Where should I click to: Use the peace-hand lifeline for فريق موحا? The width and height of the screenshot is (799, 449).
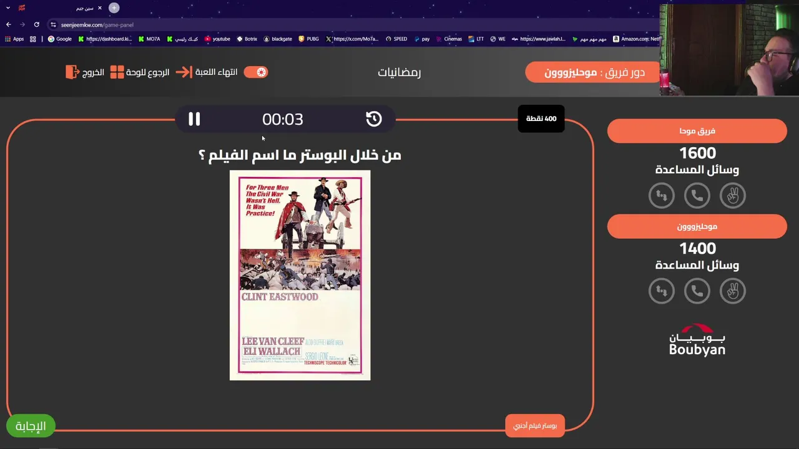(733, 196)
